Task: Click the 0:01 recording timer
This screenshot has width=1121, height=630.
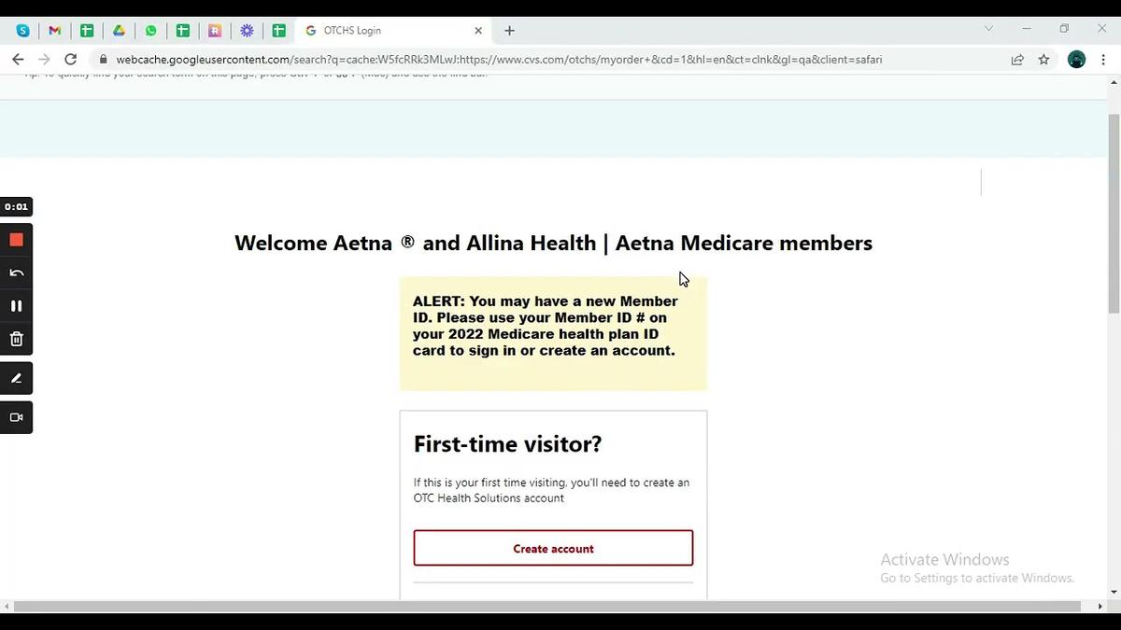Action: pyautogui.click(x=16, y=206)
